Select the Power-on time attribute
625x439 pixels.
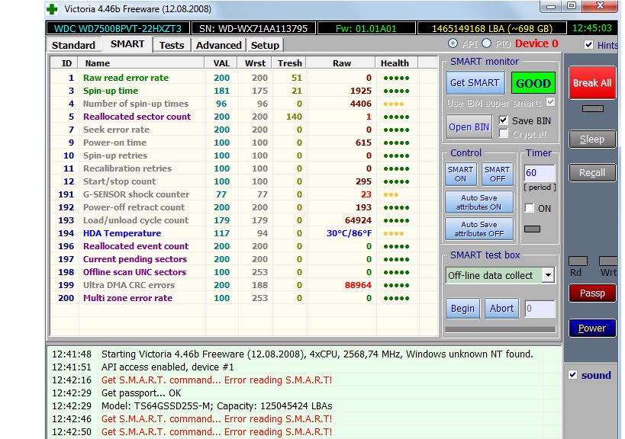(244, 143)
